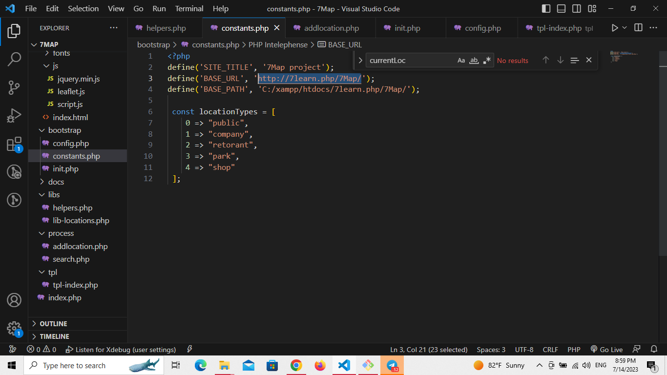Toggle Match Case in find widget
This screenshot has width=667, height=375.
(x=461, y=60)
